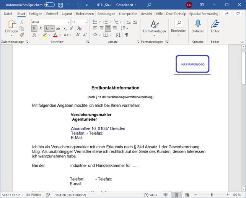This screenshot has height=198, width=246.
Task: Click the zoom slider in status bar
Action: (x=211, y=195)
